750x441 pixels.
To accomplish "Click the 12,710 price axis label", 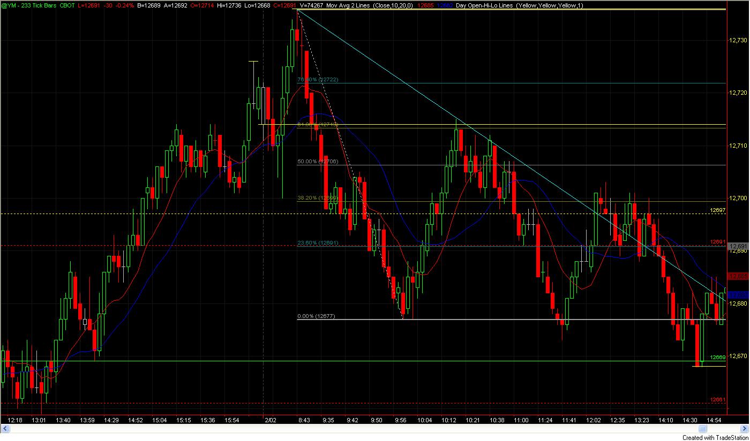I will click(x=738, y=146).
